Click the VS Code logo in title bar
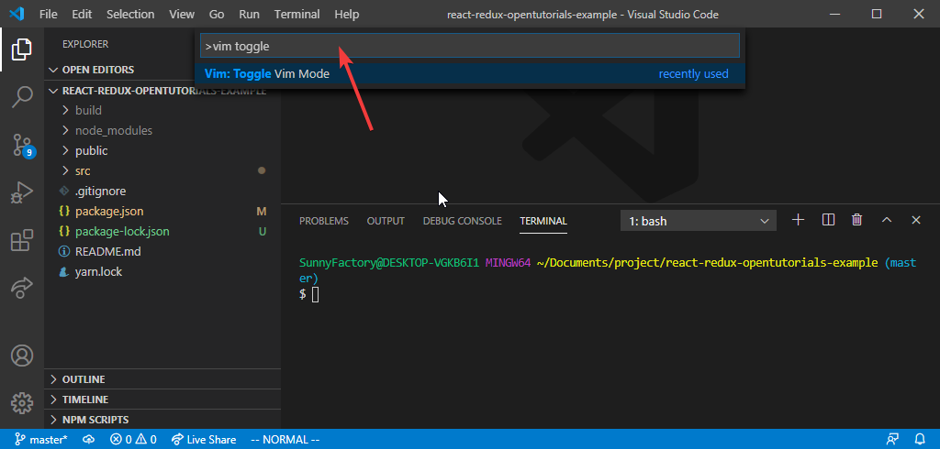The image size is (940, 449). 17,14
